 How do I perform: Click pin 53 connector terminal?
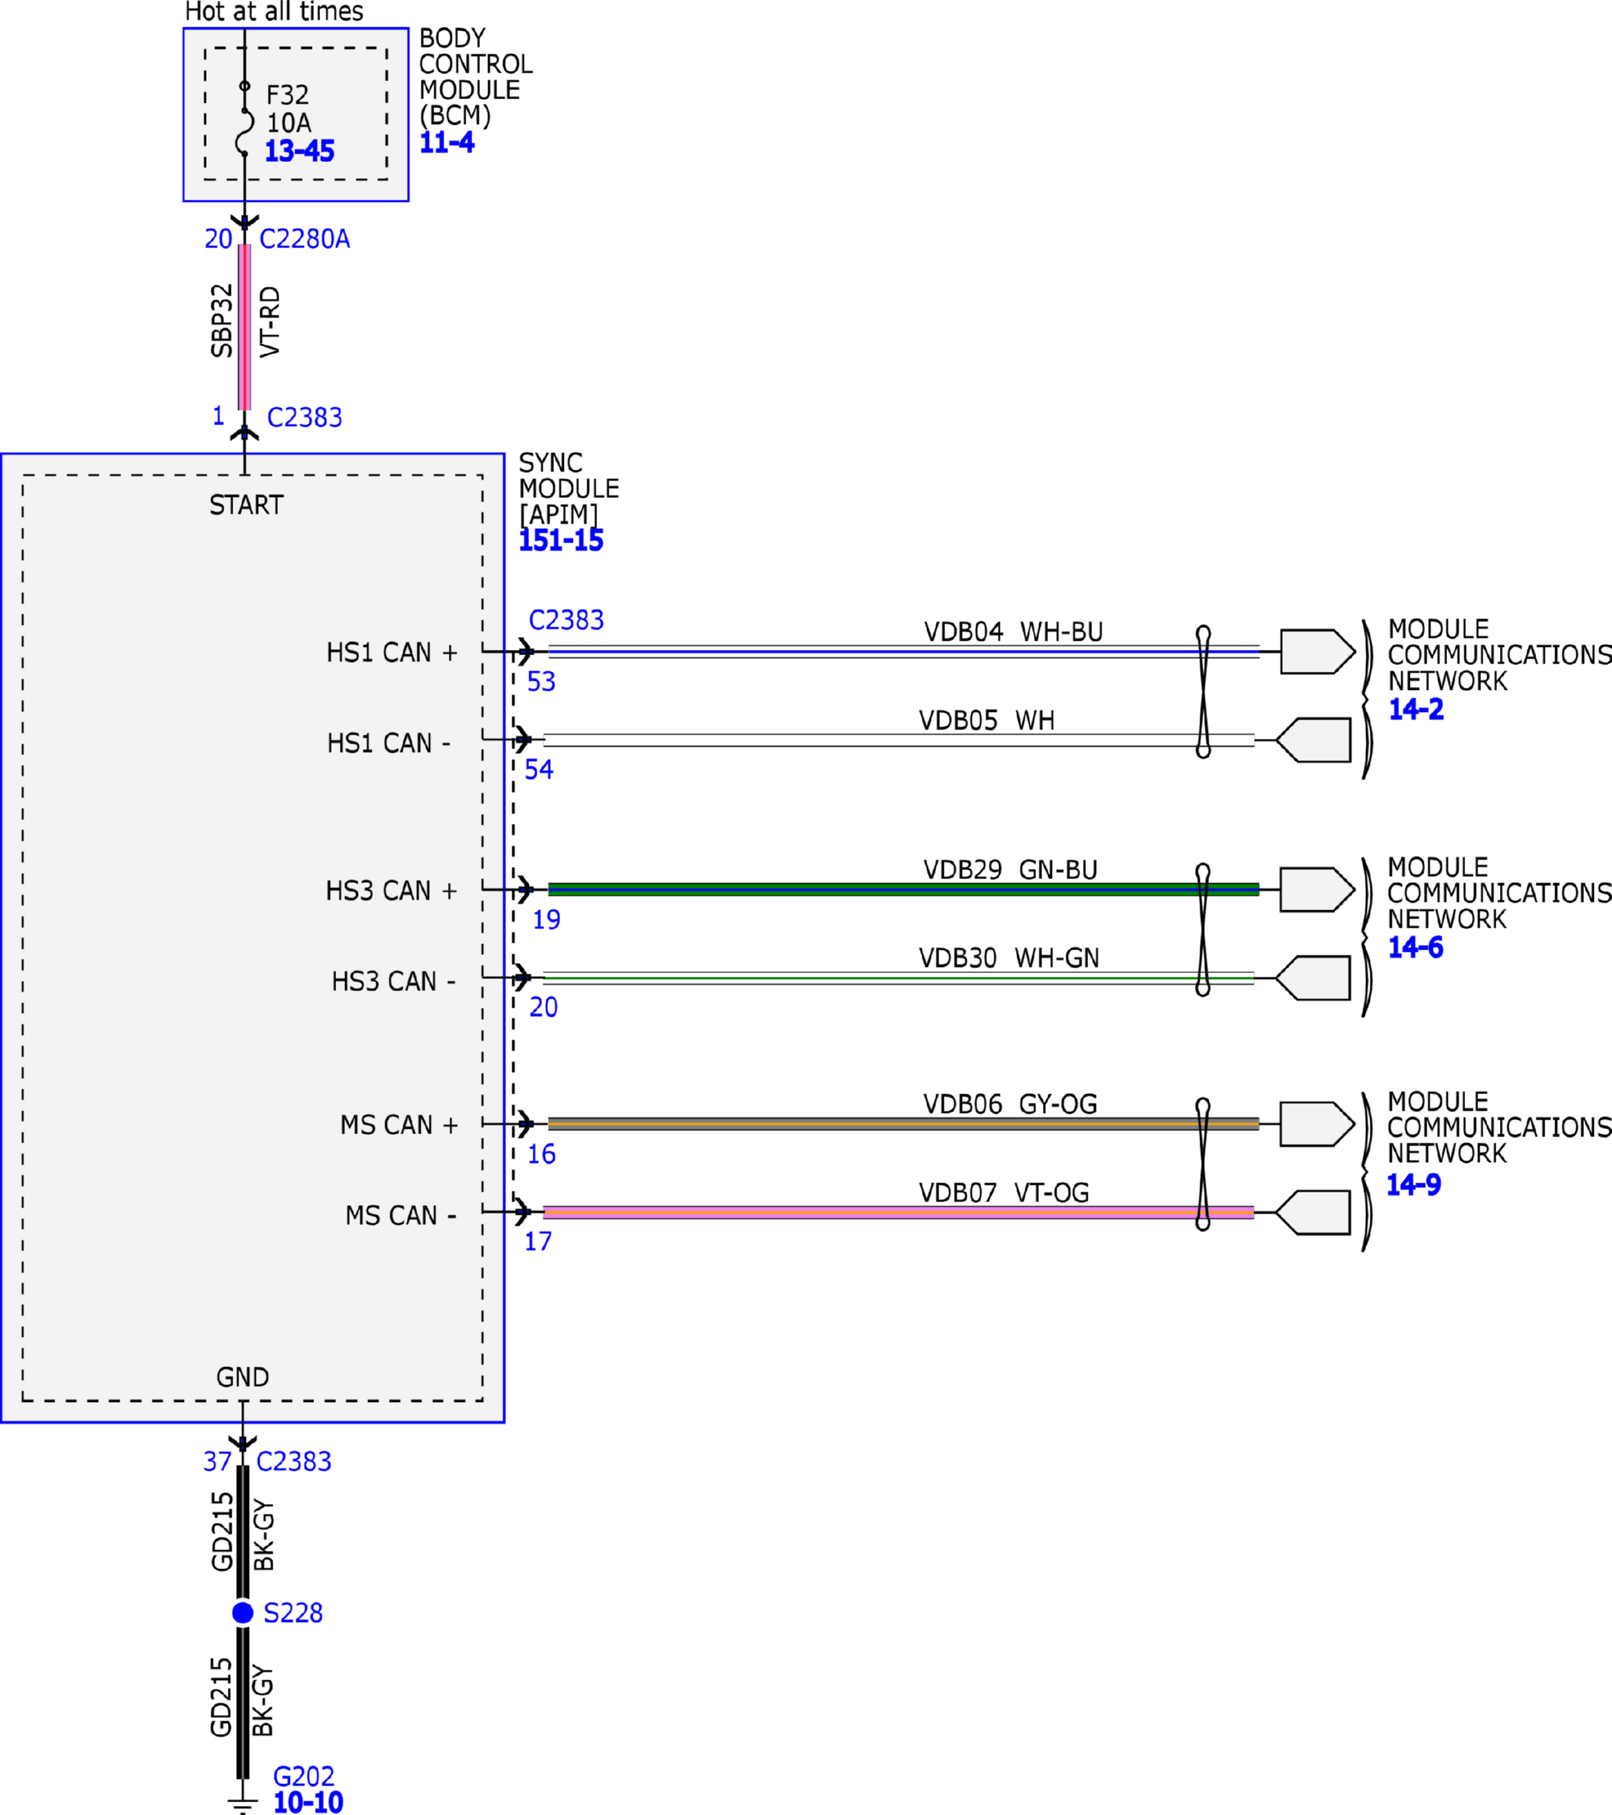coord(525,651)
